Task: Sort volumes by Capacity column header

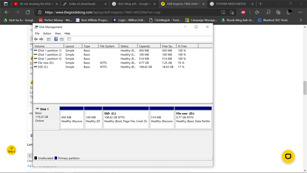Action: click(144, 46)
